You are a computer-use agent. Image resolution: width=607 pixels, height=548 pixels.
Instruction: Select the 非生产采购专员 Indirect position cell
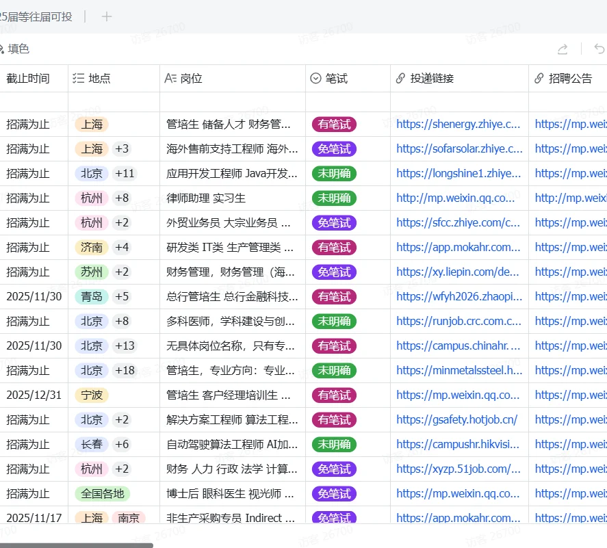click(x=233, y=517)
